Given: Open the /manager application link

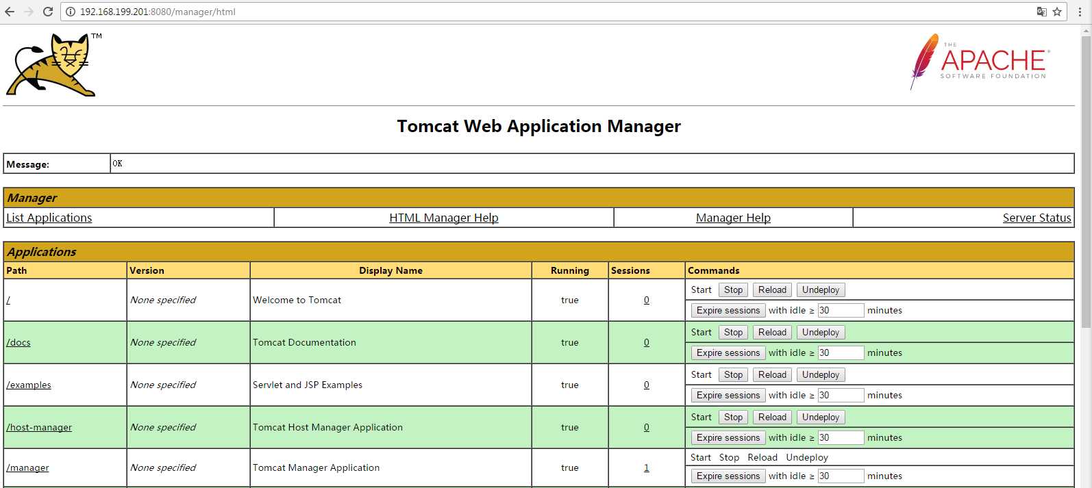Looking at the screenshot, I should (27, 467).
